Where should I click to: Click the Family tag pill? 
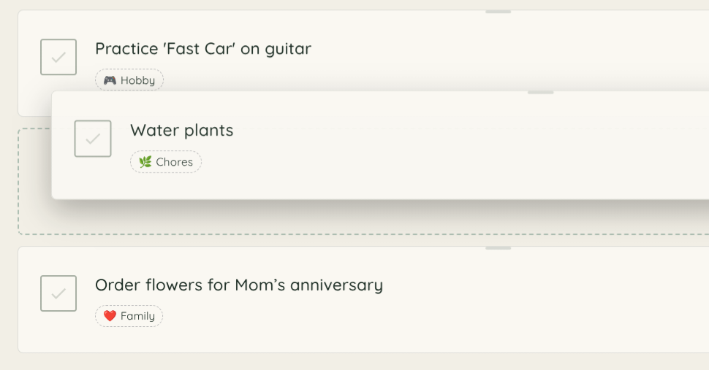pyautogui.click(x=129, y=316)
